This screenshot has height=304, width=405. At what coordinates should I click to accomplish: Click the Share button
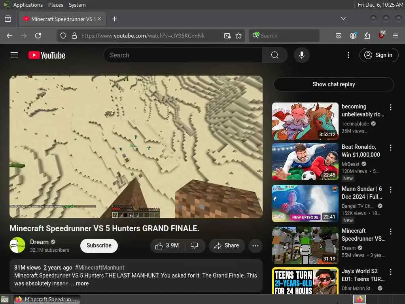[x=227, y=245]
